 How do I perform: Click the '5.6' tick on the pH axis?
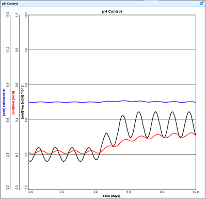(8, 120)
